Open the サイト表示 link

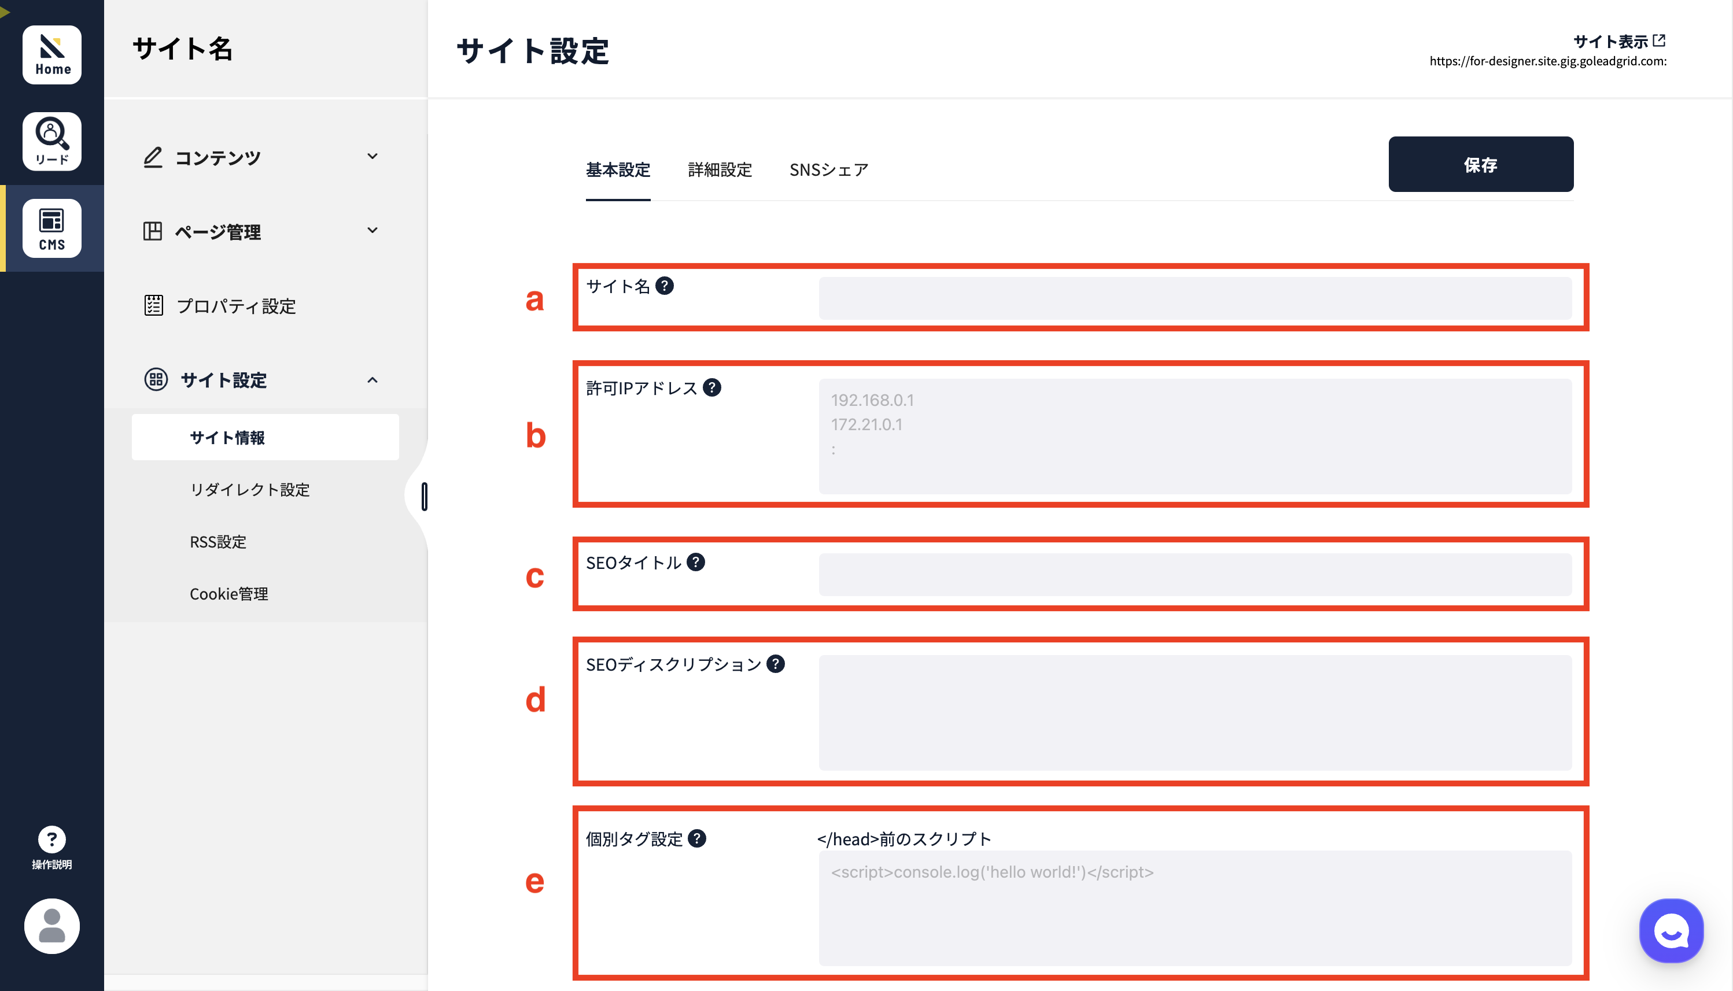1610,42
